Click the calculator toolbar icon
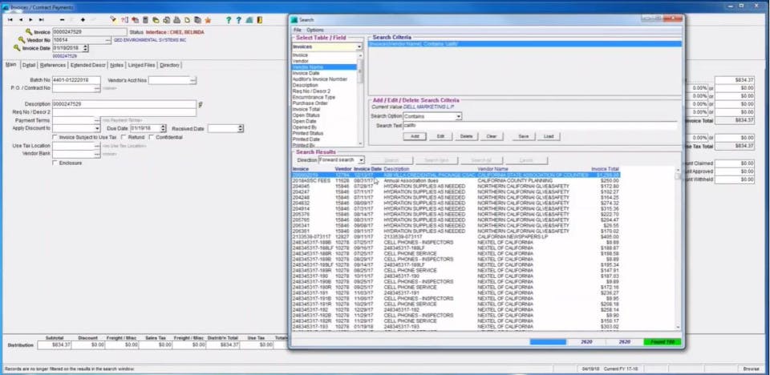Image resolution: width=770 pixels, height=375 pixels. (145, 20)
